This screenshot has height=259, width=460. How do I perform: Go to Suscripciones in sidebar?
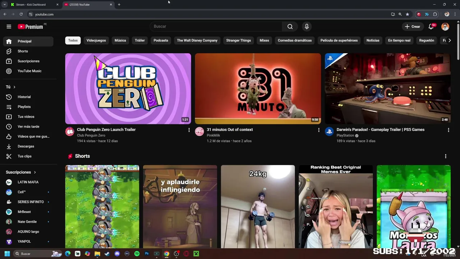28,61
